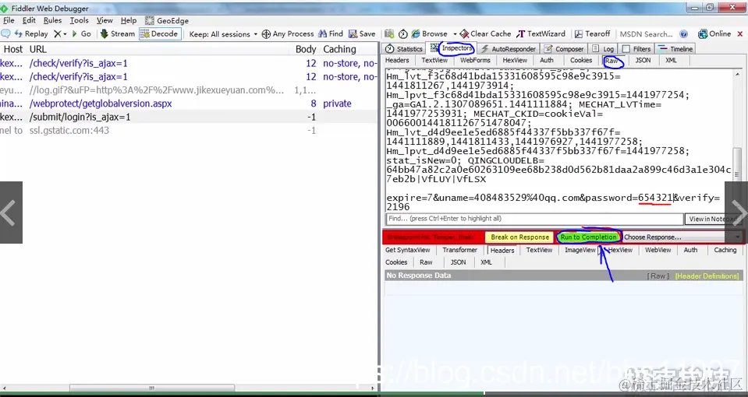Save sessions with Save icon

pyautogui.click(x=362, y=33)
